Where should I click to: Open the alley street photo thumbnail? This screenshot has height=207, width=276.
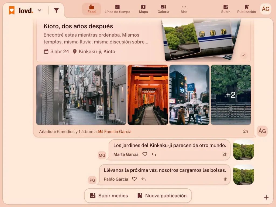pos(81,95)
